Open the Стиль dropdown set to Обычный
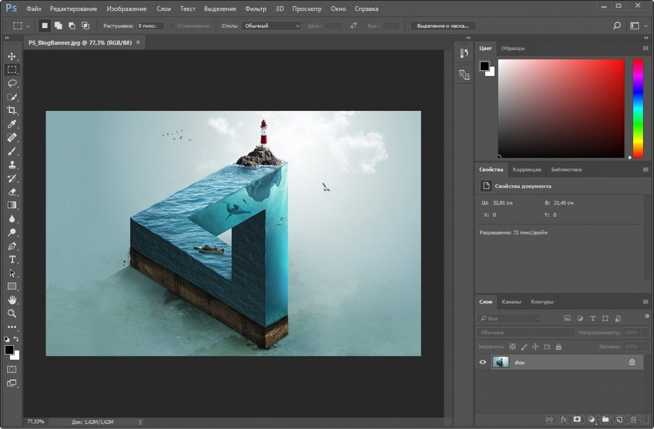The height and width of the screenshot is (429, 654). click(x=271, y=26)
